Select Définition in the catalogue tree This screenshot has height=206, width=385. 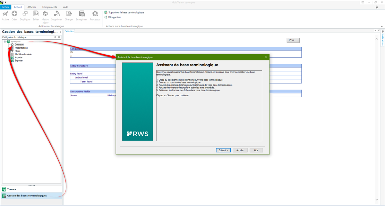coord(19,44)
